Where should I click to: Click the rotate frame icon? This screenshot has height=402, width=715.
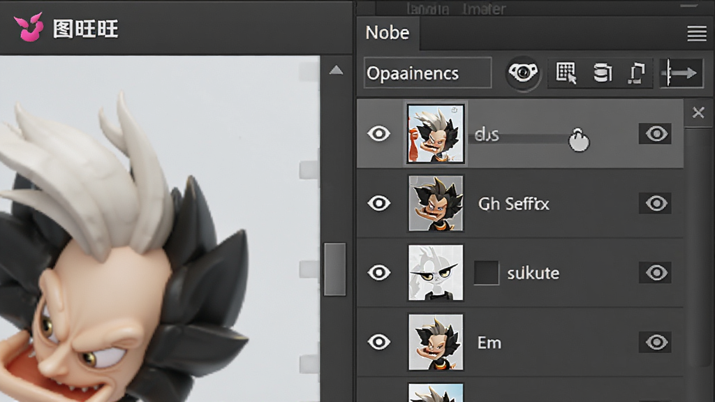coord(637,73)
